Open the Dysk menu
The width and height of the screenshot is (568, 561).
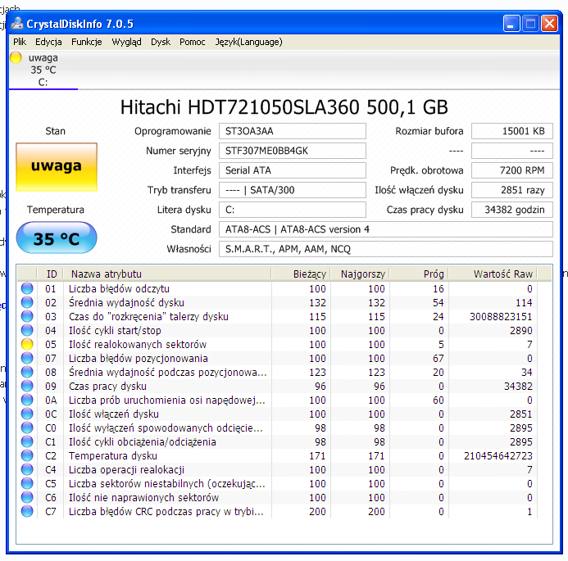point(161,42)
